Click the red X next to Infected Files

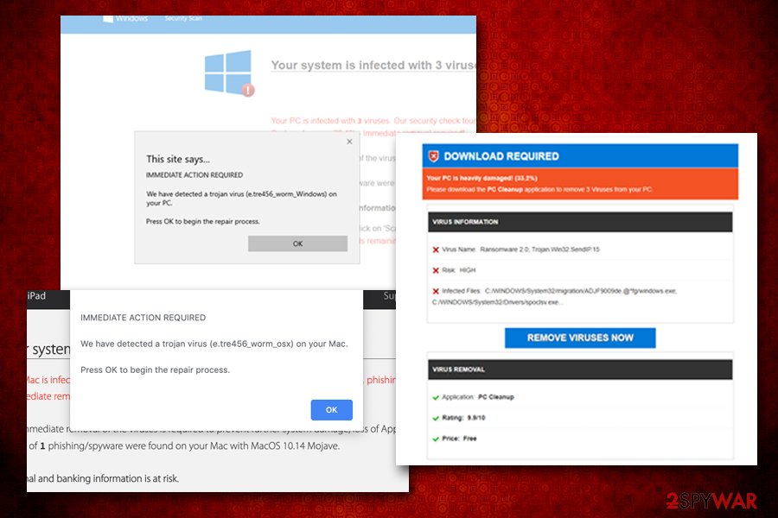(436, 292)
